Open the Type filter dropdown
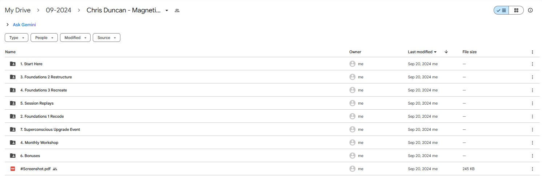This screenshot has width=542, height=176. 17,38
